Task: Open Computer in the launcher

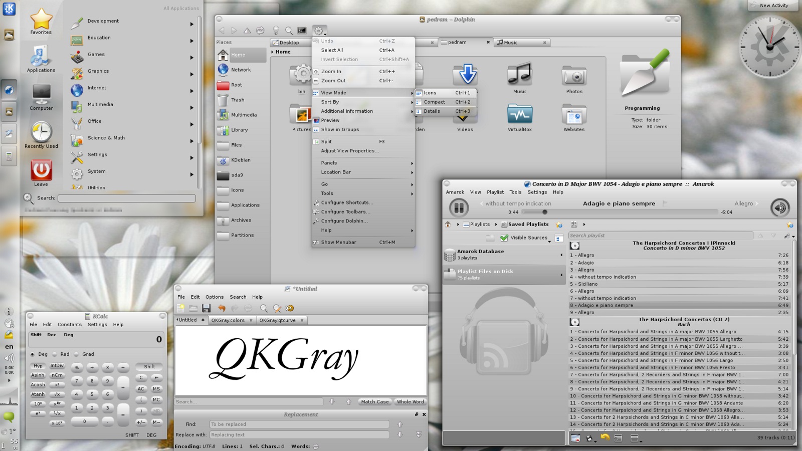Action: (41, 96)
